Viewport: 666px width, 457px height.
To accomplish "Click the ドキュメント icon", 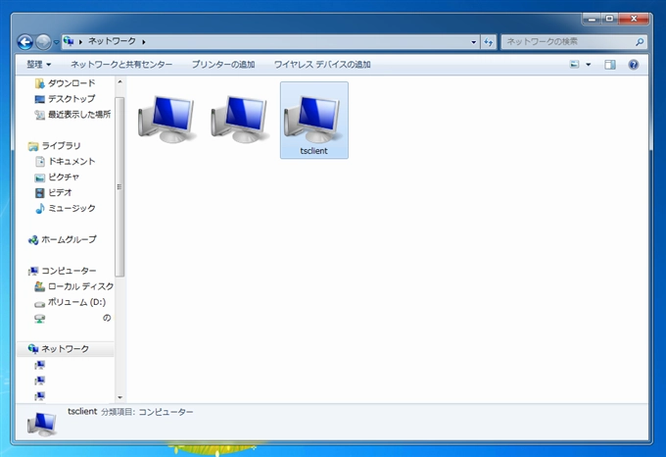I will 39,162.
